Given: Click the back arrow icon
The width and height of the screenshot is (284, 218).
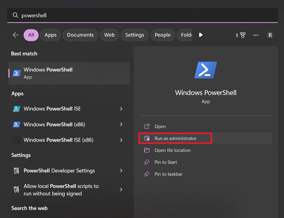Looking at the screenshot, I should tap(16, 35).
